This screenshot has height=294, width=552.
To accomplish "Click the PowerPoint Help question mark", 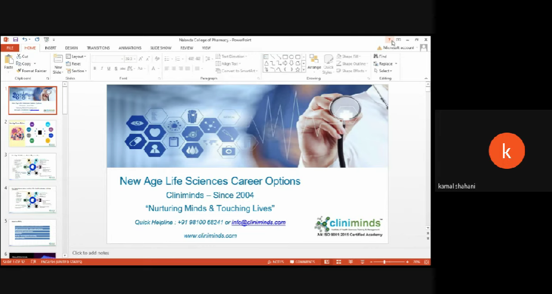I will (389, 40).
